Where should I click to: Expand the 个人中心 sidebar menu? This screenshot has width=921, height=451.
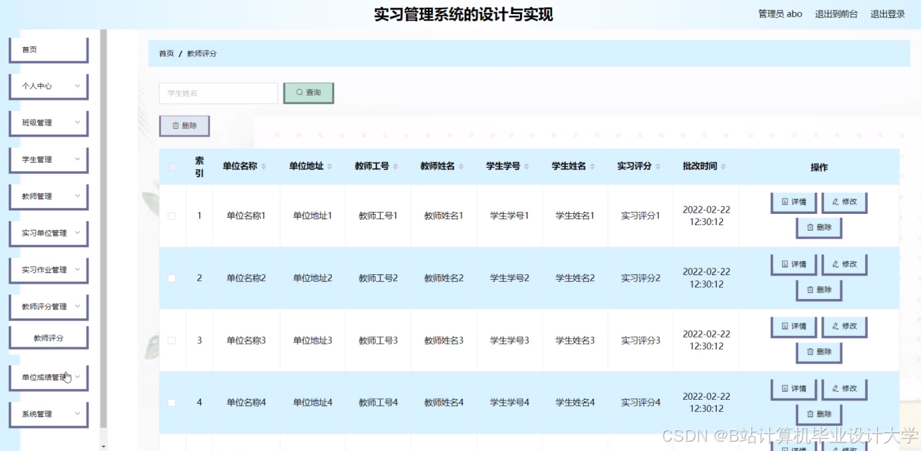tap(49, 86)
